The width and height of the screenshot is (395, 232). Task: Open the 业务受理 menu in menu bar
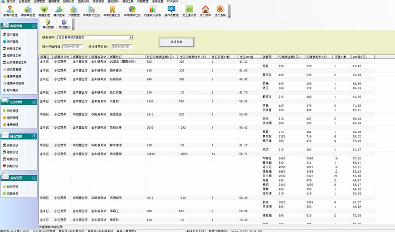coord(24,1)
